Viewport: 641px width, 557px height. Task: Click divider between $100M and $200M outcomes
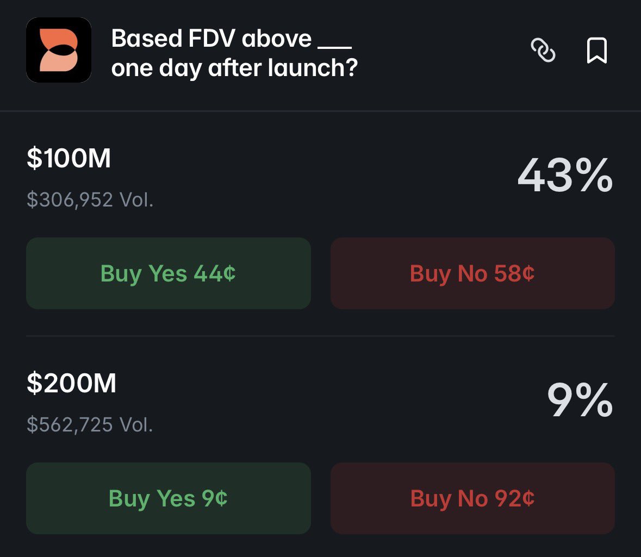click(x=320, y=336)
